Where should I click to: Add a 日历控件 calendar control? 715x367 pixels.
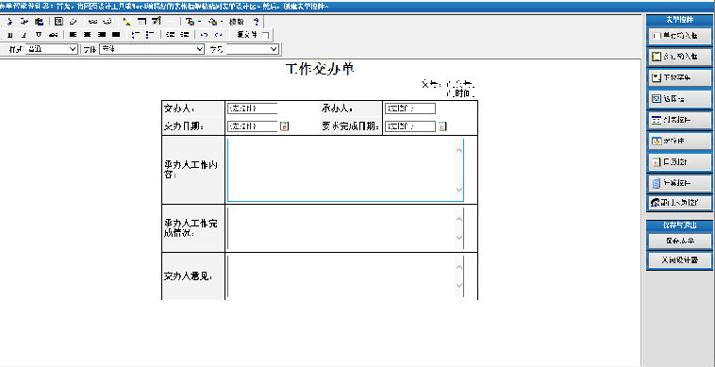pyautogui.click(x=679, y=162)
